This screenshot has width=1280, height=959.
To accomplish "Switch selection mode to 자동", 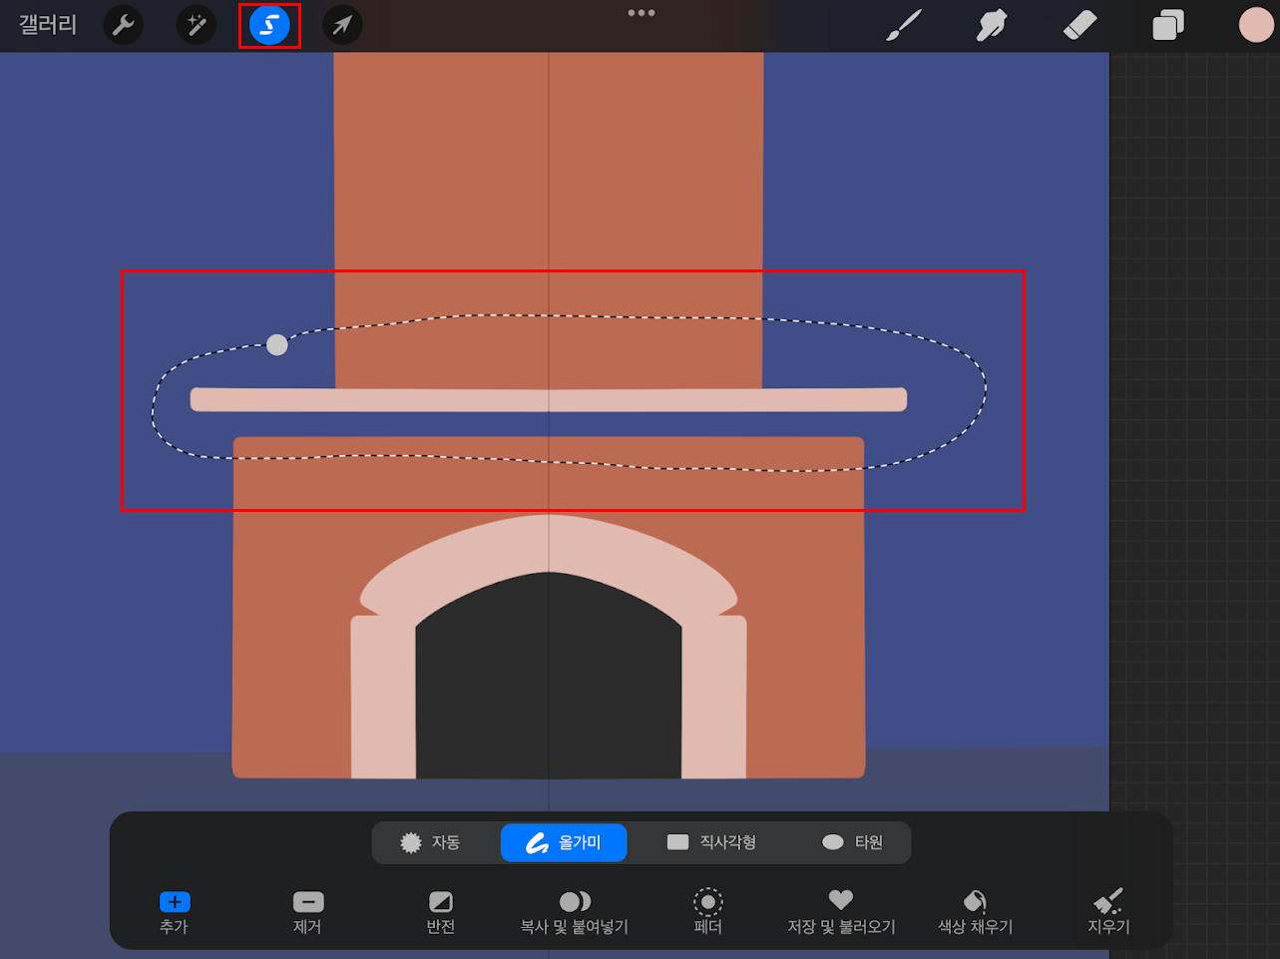I will (x=430, y=842).
